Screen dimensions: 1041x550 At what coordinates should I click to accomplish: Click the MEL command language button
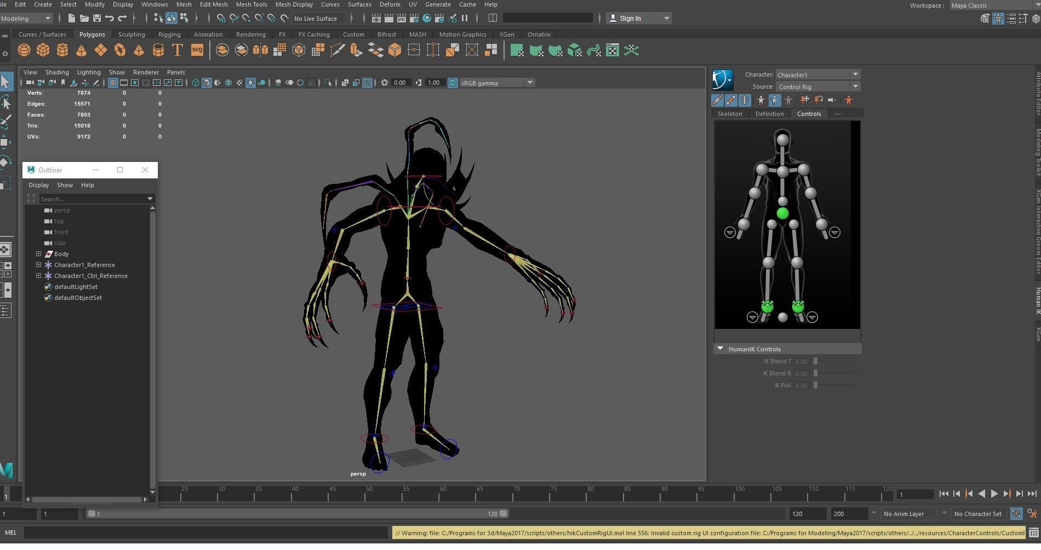[10, 532]
